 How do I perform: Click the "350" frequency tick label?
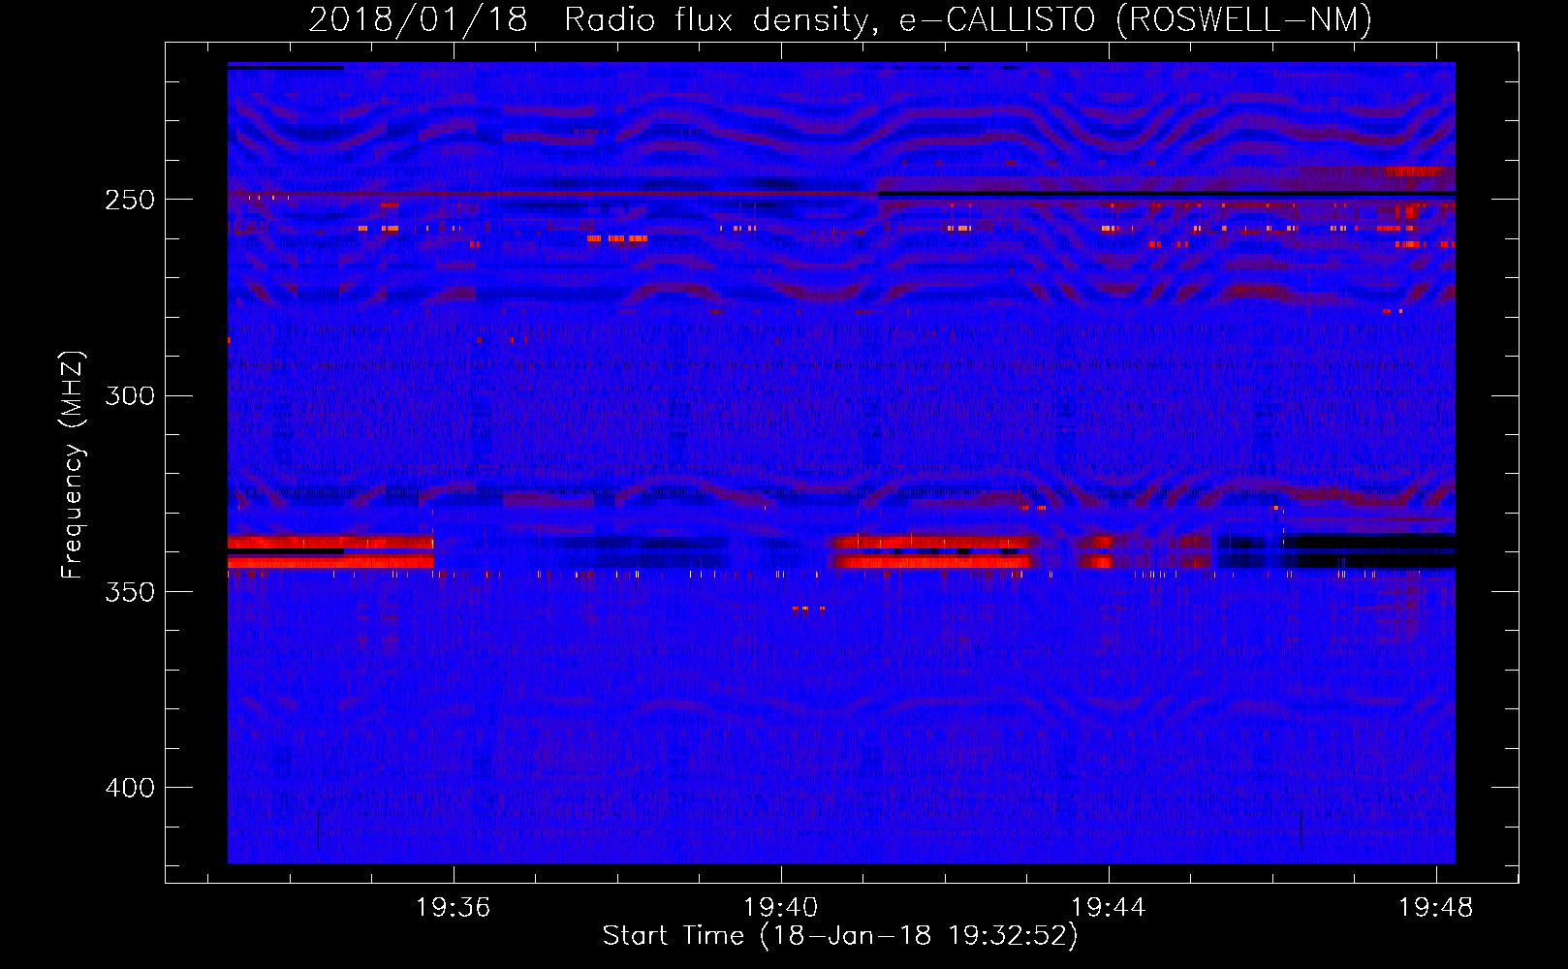[130, 592]
